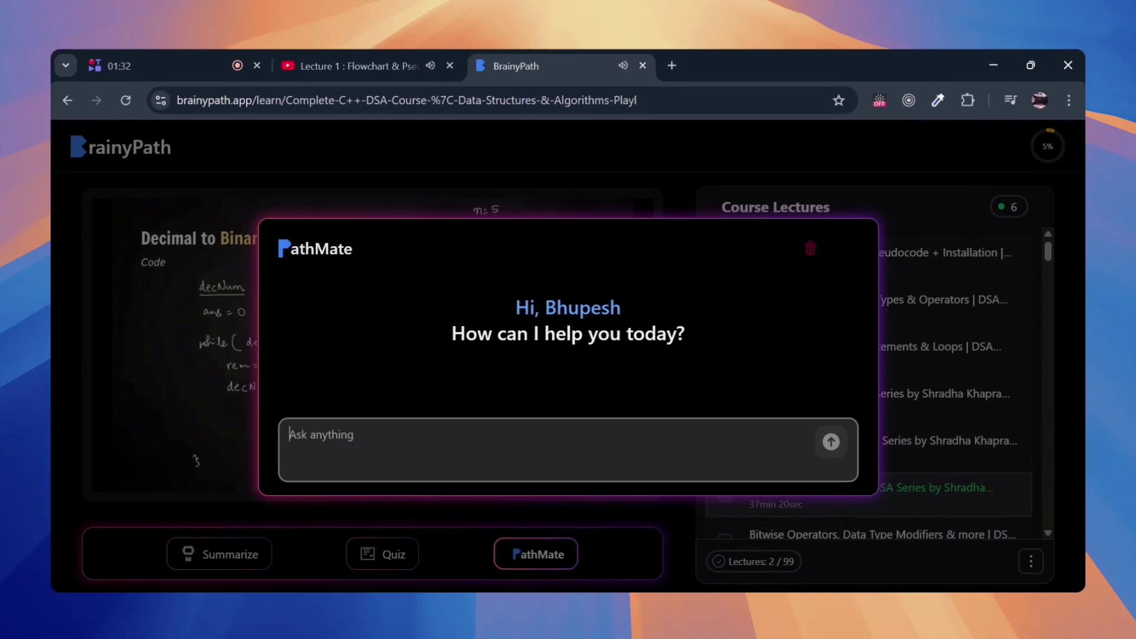
Task: Toggle the PathMate assistant button
Action: pyautogui.click(x=536, y=554)
